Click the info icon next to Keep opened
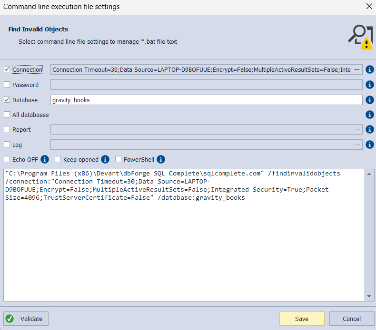 click(x=105, y=159)
